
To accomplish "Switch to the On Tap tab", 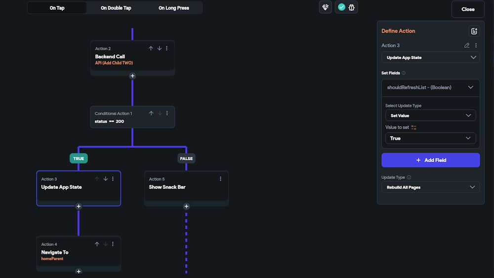I will 57,8.
